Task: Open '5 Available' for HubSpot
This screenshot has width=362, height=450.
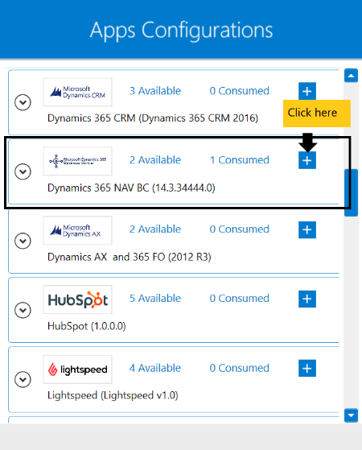Action: (155, 299)
